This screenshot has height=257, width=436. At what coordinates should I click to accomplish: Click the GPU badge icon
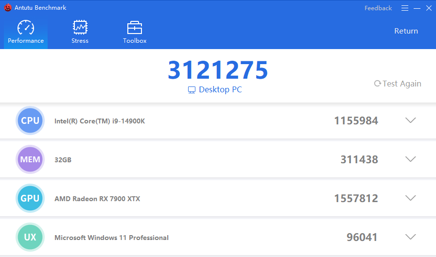click(30, 198)
